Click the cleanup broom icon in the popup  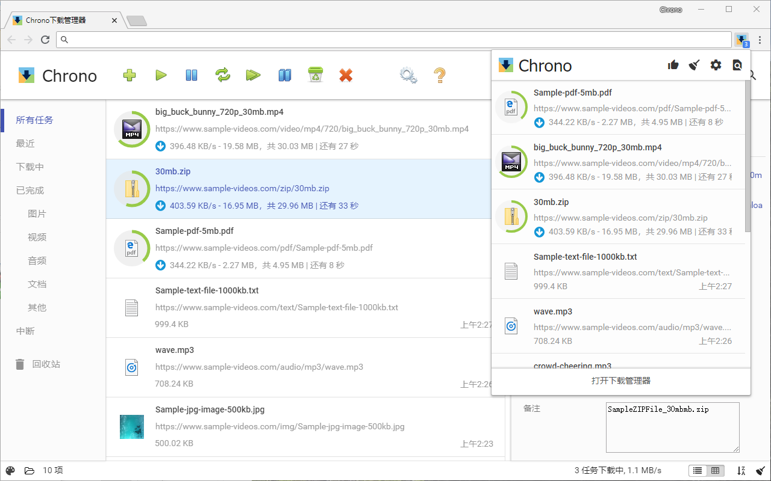[x=694, y=65]
